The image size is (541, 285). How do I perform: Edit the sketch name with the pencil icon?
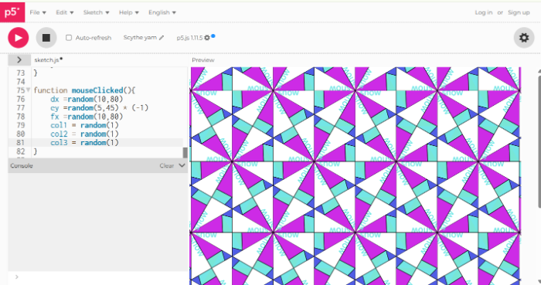[x=162, y=38]
